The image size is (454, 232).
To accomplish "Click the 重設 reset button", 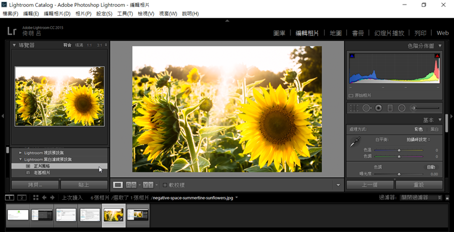I will pos(419,185).
